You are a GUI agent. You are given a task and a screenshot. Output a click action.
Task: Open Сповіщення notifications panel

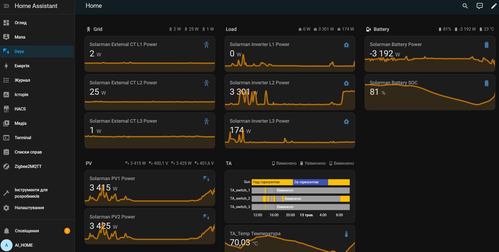pos(27,231)
